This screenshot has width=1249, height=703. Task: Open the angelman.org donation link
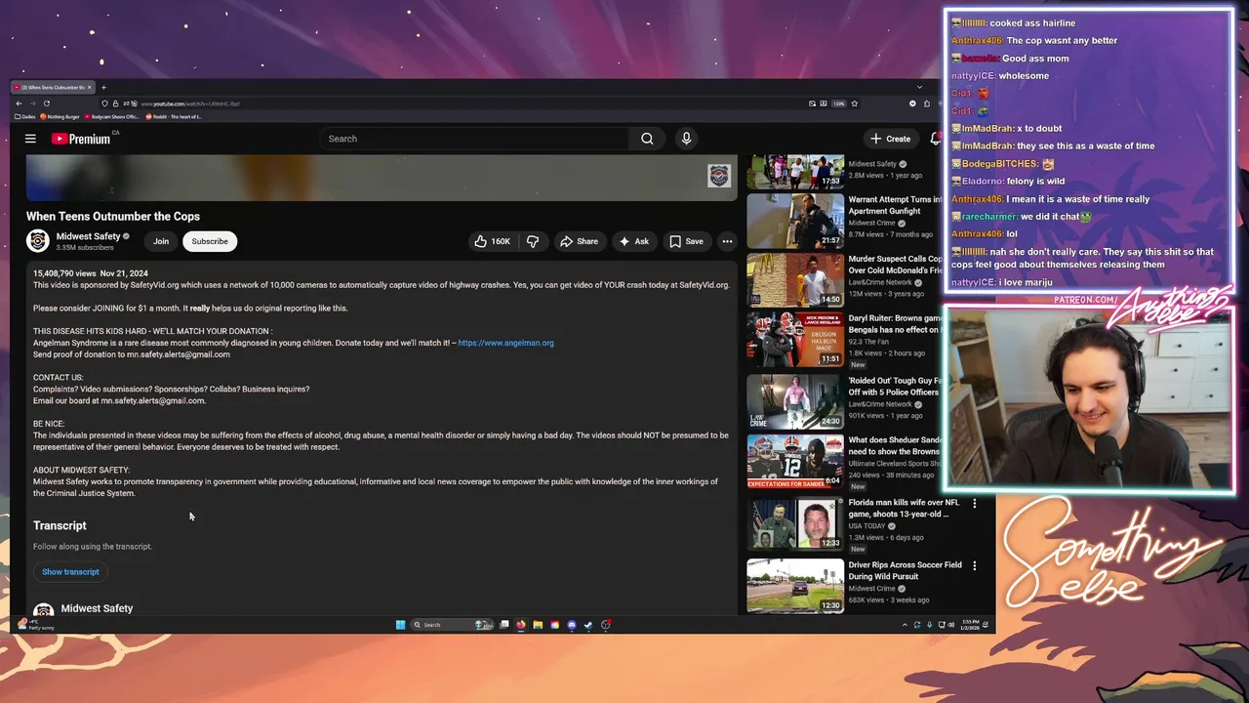tap(505, 343)
